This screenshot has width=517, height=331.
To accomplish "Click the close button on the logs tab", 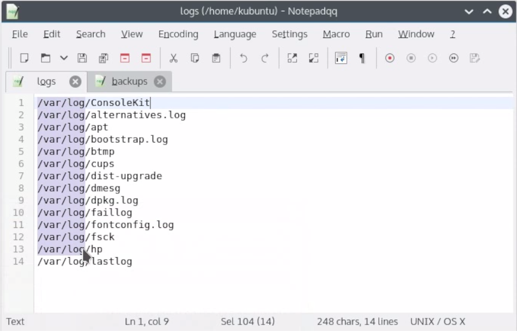I will click(x=75, y=81).
